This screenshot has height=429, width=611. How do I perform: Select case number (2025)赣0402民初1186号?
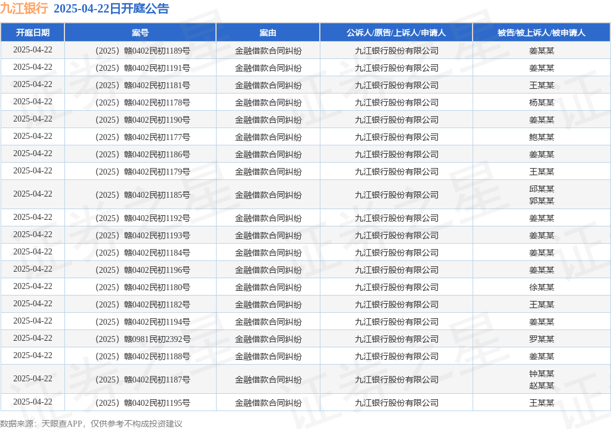click(143, 154)
